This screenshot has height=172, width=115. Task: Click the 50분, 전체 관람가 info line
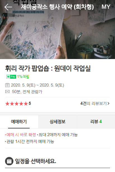(x=27, y=92)
